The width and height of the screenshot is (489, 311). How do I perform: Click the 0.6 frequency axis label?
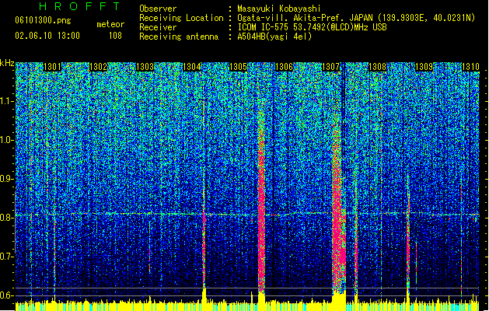point(6,295)
